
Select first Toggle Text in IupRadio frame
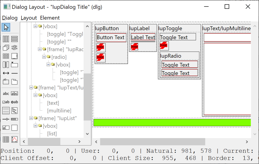(x=179, y=65)
